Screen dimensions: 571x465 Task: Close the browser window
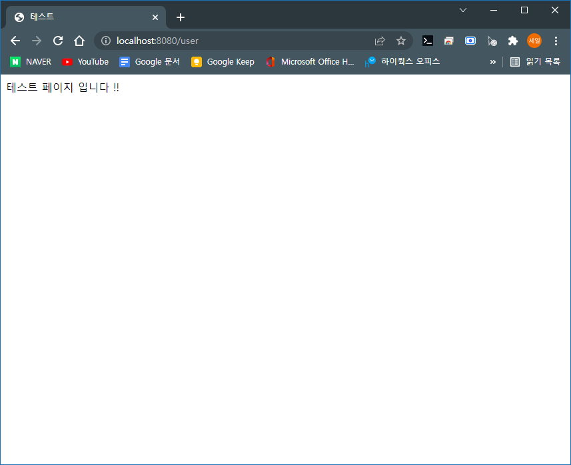[x=555, y=10]
